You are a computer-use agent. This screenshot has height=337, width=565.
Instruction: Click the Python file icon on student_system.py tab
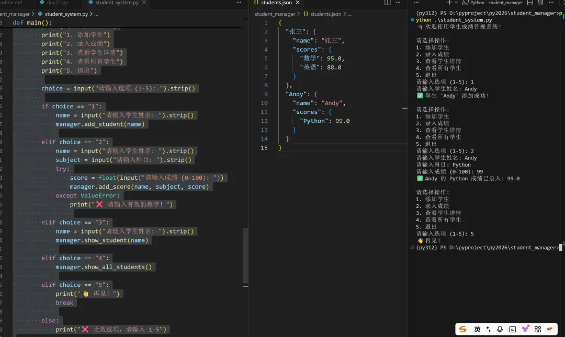[91, 3]
